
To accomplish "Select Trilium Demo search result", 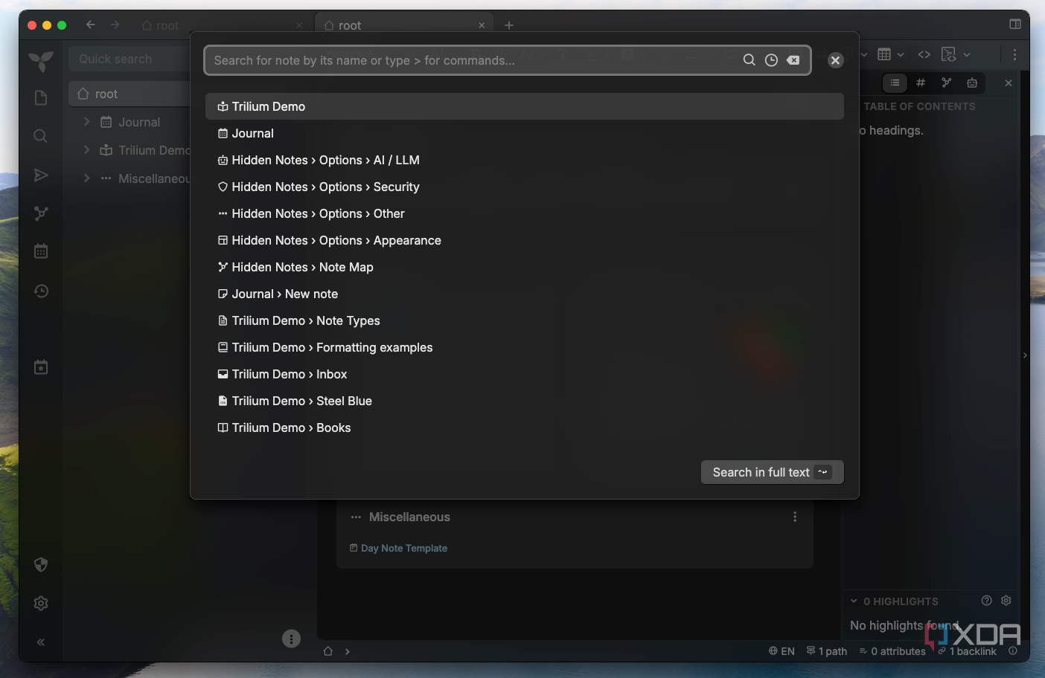I will tap(524, 106).
